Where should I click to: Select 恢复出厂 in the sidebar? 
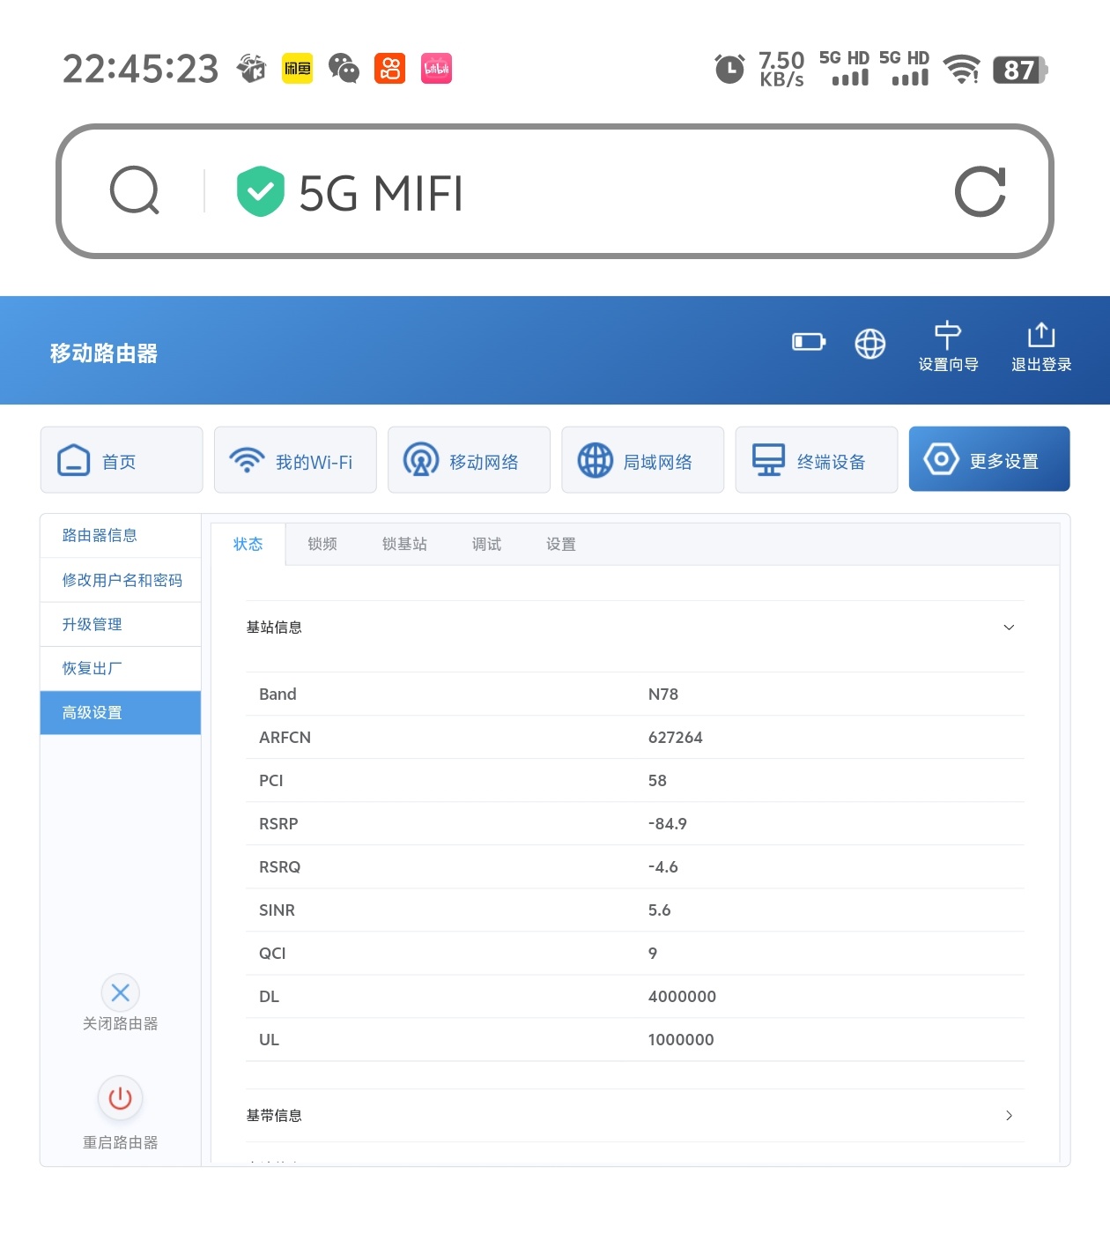click(x=92, y=668)
